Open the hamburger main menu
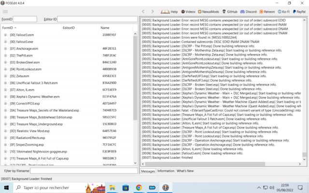 coord(5,12)
